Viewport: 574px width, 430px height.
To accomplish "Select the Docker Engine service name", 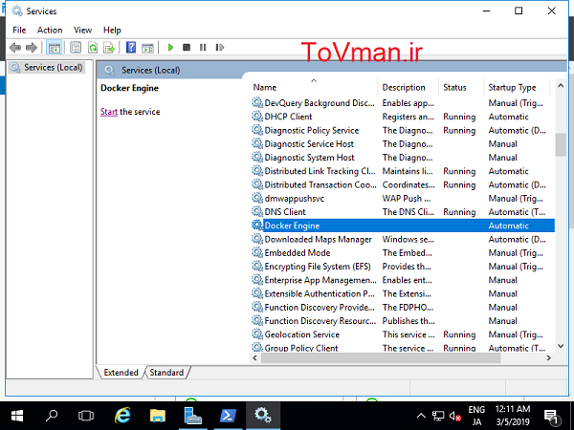I will pos(292,226).
